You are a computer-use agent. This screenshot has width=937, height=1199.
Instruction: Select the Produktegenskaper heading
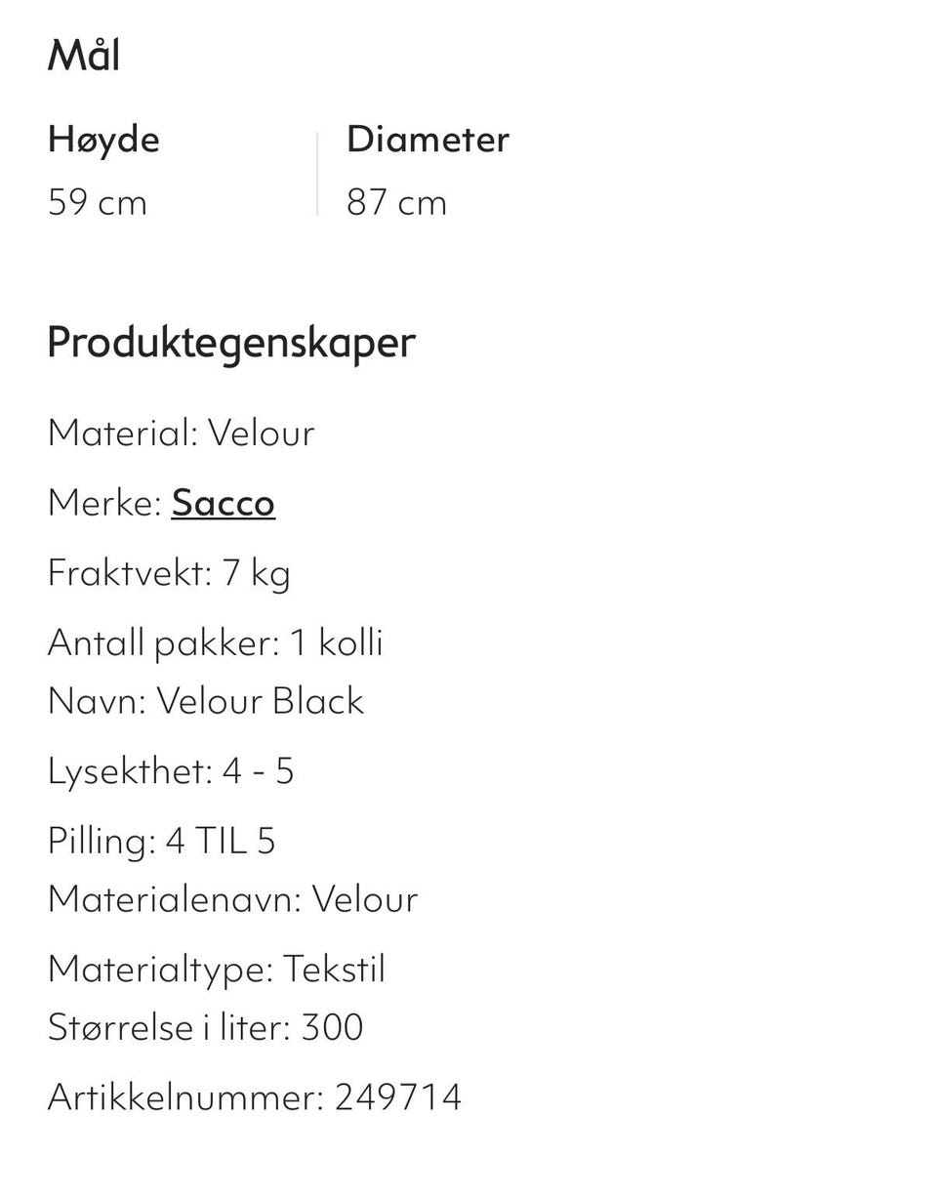coord(231,343)
